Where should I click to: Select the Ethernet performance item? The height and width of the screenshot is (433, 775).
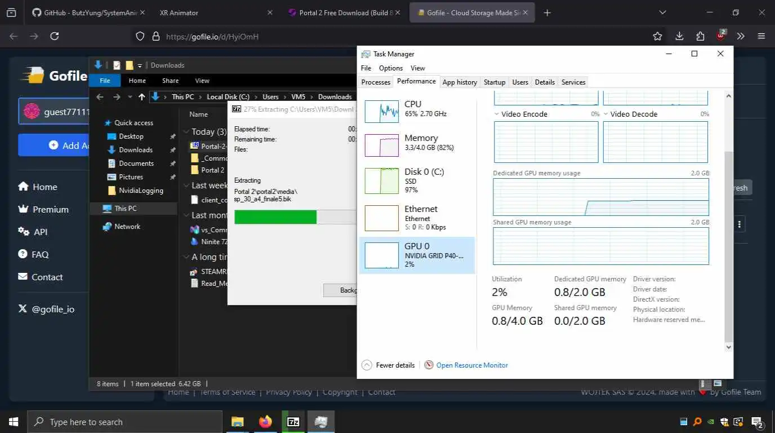pos(417,218)
